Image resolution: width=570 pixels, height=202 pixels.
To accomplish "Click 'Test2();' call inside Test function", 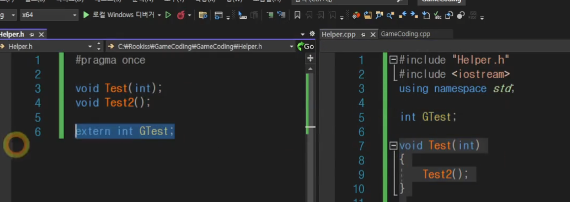I will click(x=445, y=175).
